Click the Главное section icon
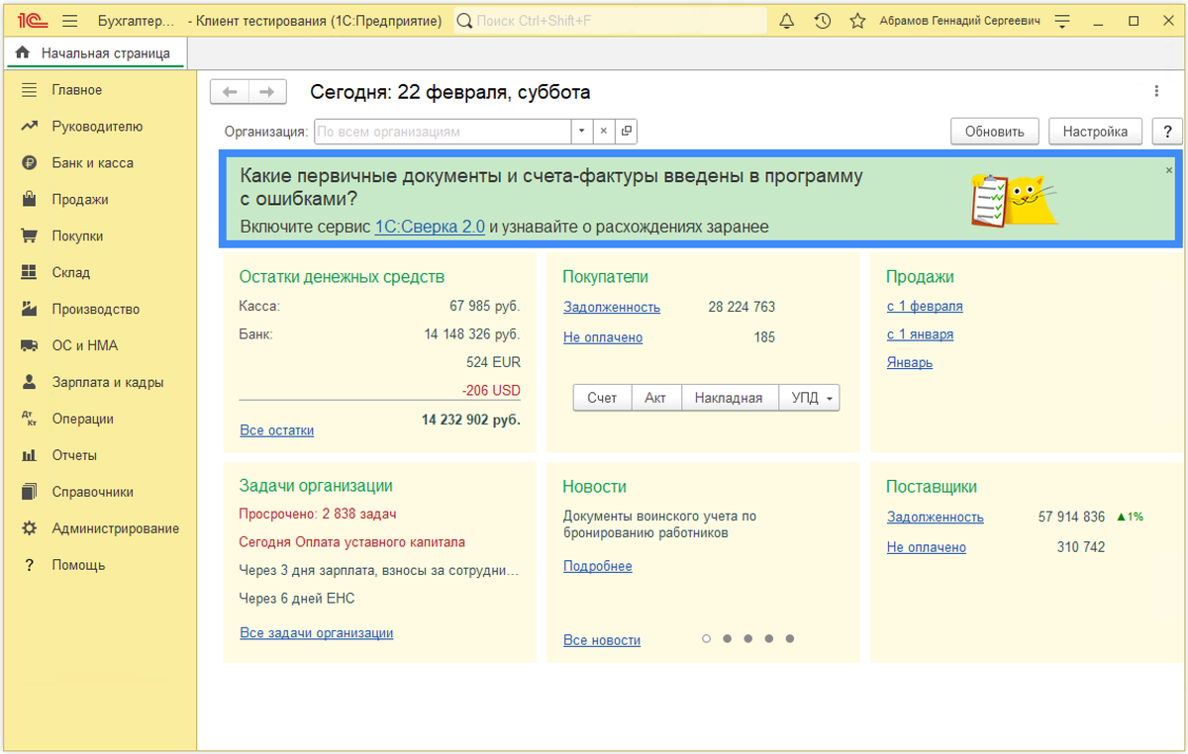1188x754 pixels. pyautogui.click(x=30, y=90)
